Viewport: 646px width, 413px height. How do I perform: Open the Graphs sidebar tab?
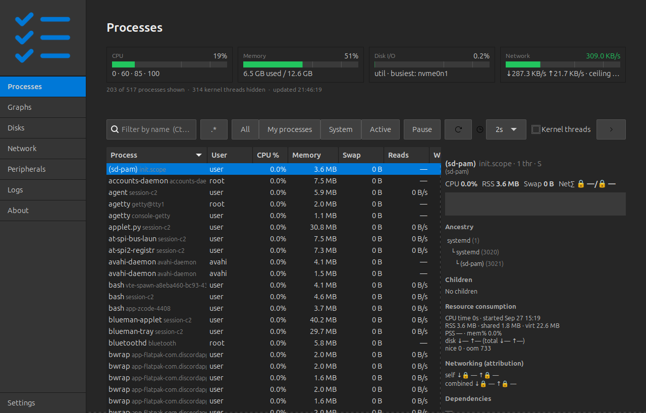(x=43, y=107)
